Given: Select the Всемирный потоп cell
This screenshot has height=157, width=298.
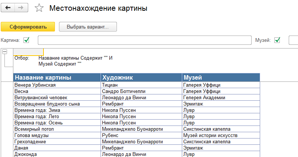Looking at the screenshot, I should (57, 129).
